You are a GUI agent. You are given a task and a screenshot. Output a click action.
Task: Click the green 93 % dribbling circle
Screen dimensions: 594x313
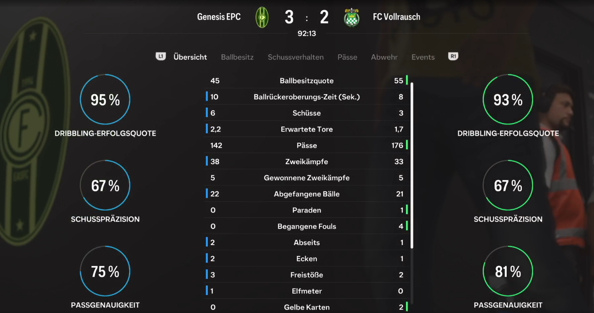(508, 99)
